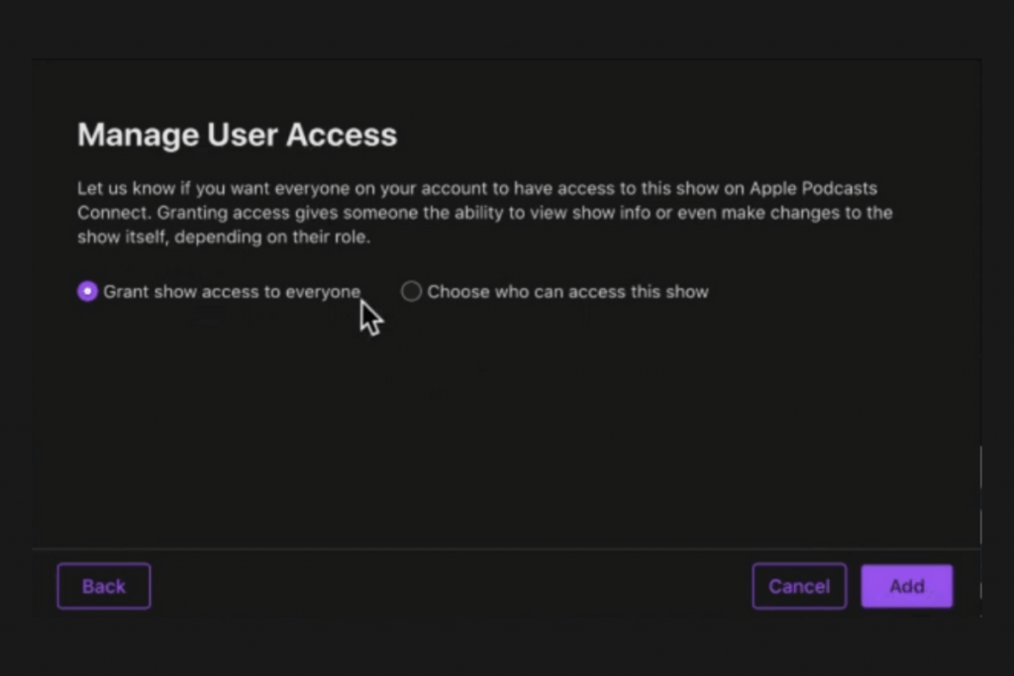The width and height of the screenshot is (1014, 676).
Task: Click the description line starting 'Let us know'
Action: point(477,188)
